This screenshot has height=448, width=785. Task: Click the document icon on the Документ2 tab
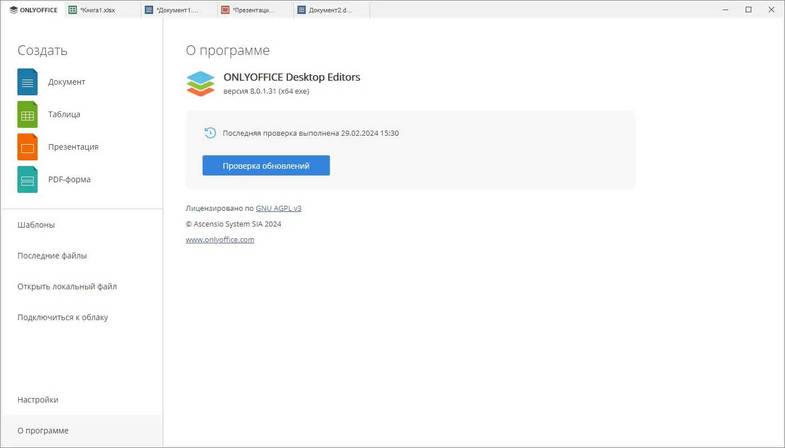302,10
